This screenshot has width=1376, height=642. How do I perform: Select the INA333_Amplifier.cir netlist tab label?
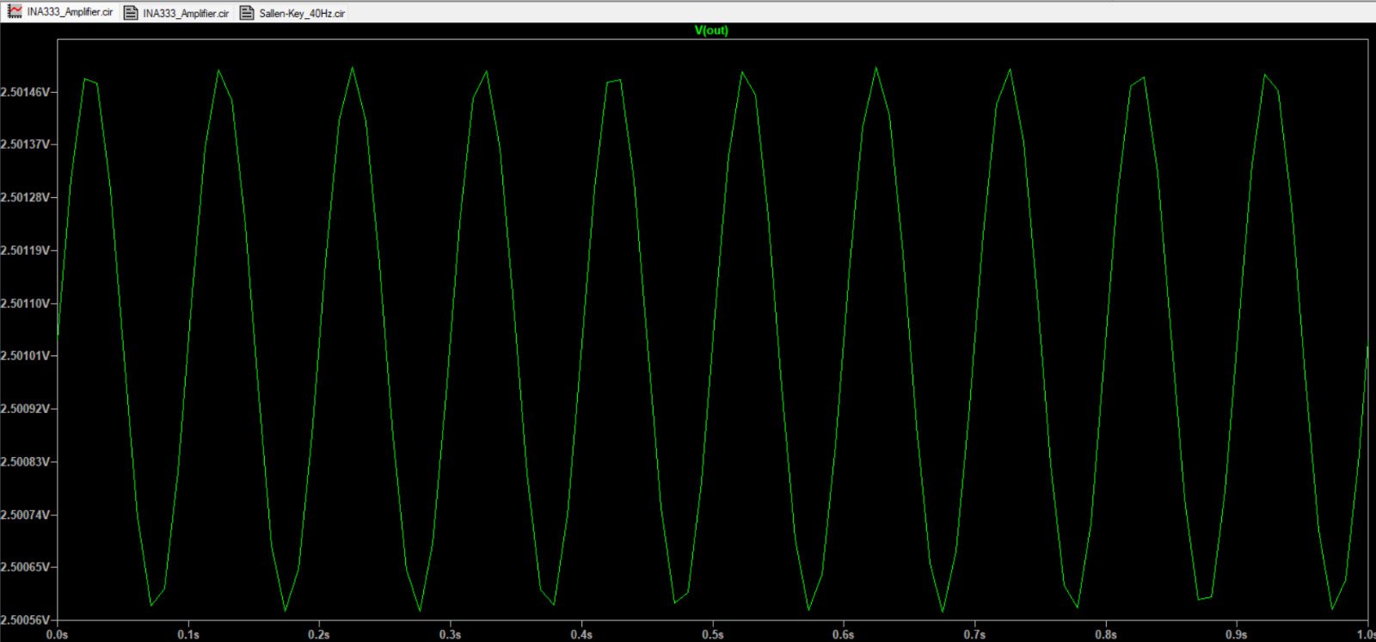coord(186,13)
